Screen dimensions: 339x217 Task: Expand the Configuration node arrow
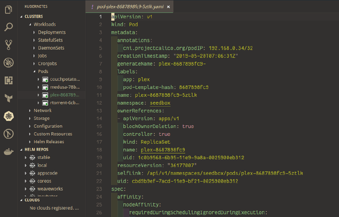(x=29, y=126)
